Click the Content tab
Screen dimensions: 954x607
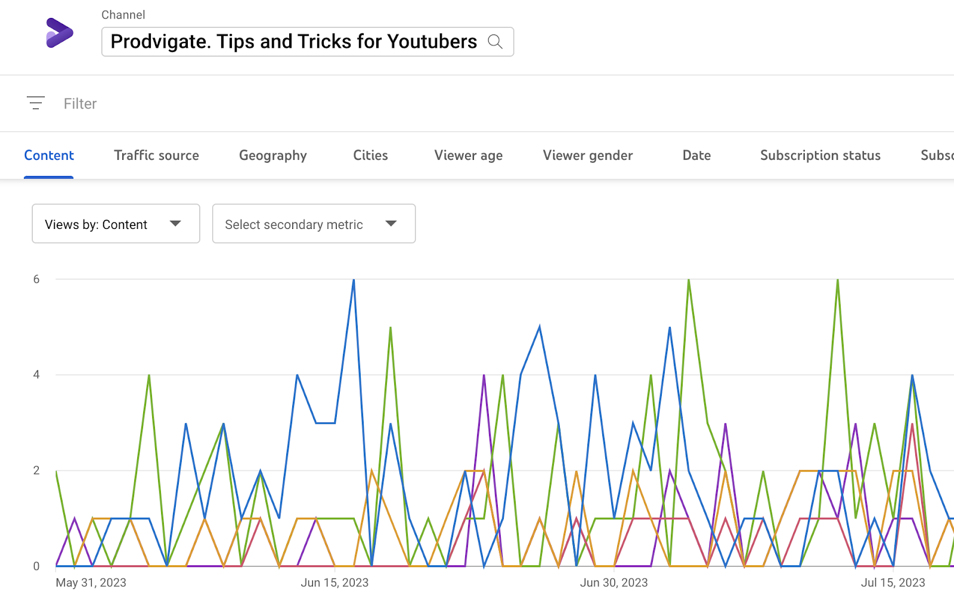[x=49, y=155]
